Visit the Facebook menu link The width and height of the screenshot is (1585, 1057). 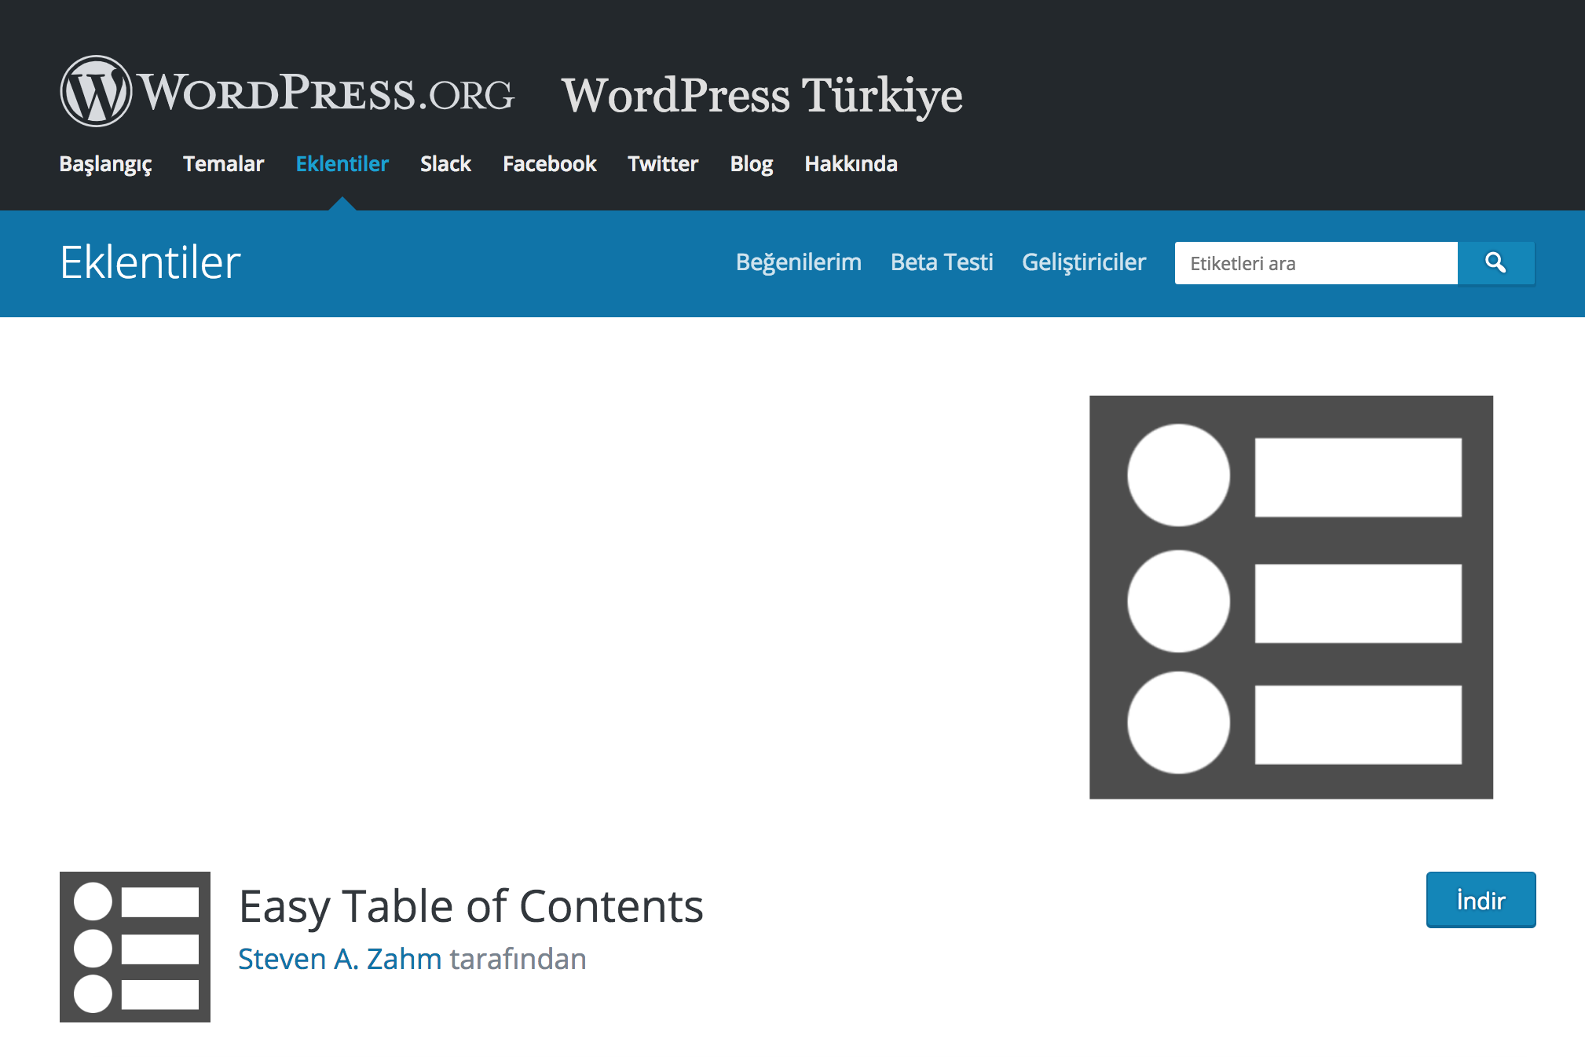[x=550, y=164]
